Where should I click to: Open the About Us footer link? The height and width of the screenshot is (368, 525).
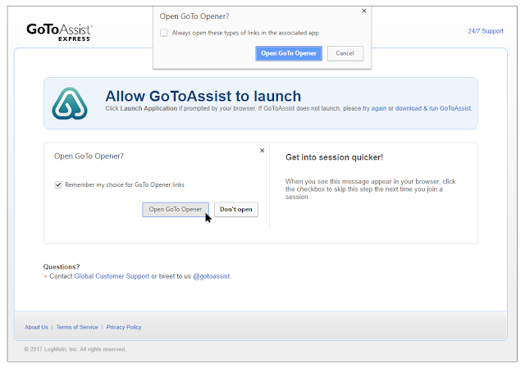(x=36, y=327)
